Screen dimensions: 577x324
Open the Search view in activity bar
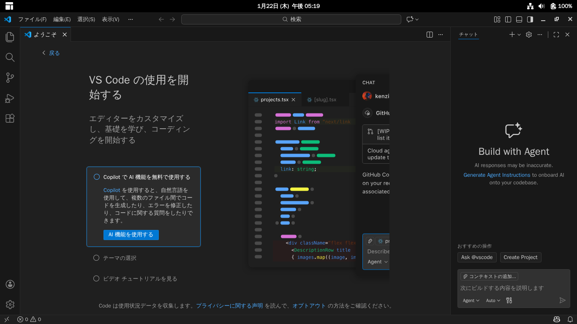(10, 57)
